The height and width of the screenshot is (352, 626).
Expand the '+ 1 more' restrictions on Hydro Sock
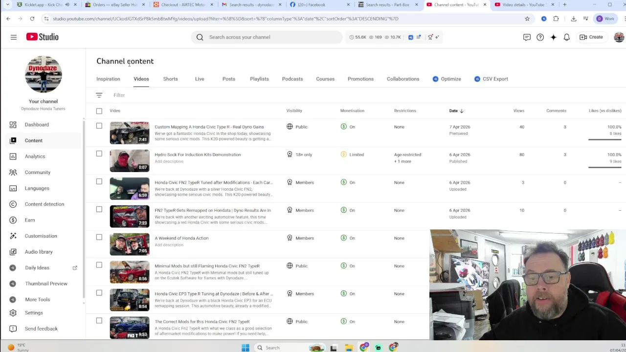[x=402, y=161]
